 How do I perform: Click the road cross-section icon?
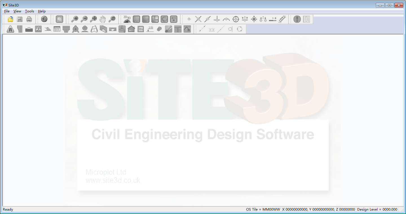(29, 29)
